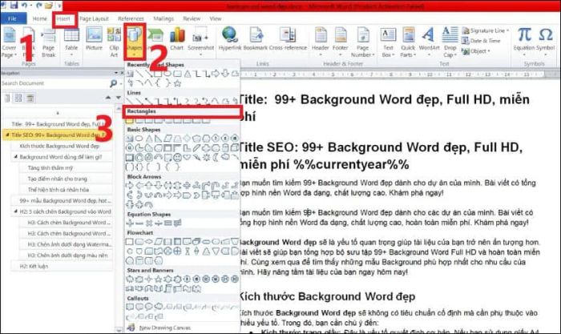Click the Signature Line button
This screenshot has width=561, height=334.
(x=485, y=30)
